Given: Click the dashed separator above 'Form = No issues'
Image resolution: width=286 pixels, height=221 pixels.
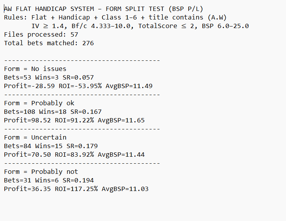Looking at the screenshot, I should click(x=82, y=60).
